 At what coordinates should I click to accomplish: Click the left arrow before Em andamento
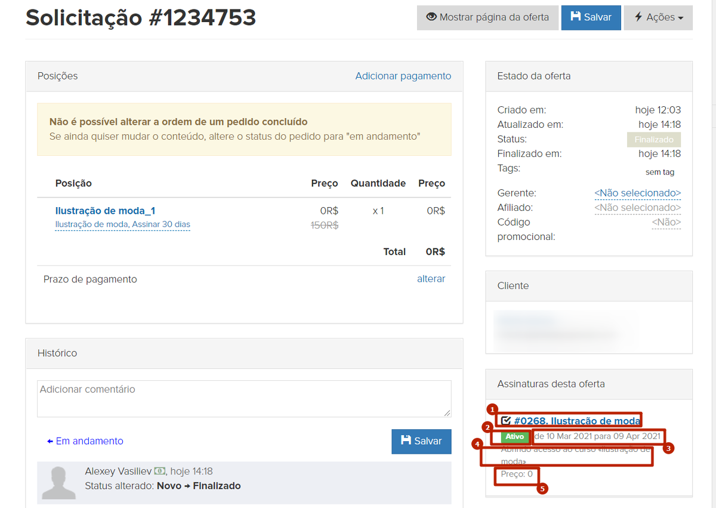(50, 441)
